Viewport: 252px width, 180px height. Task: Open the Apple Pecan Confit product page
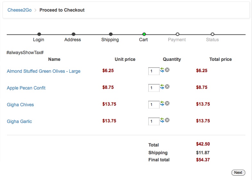(26, 88)
